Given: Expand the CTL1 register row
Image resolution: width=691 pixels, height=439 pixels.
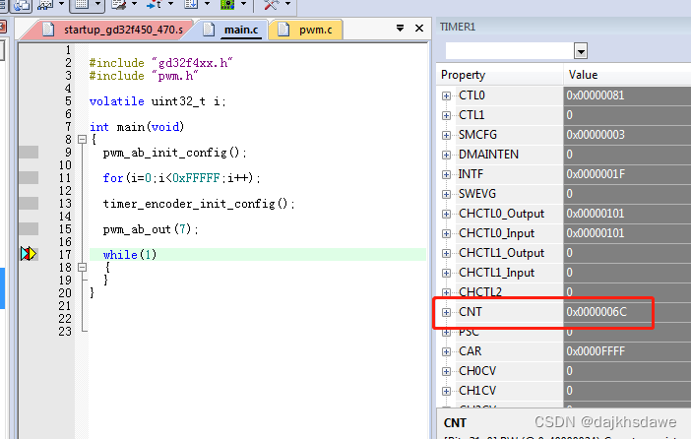Looking at the screenshot, I should [x=446, y=115].
